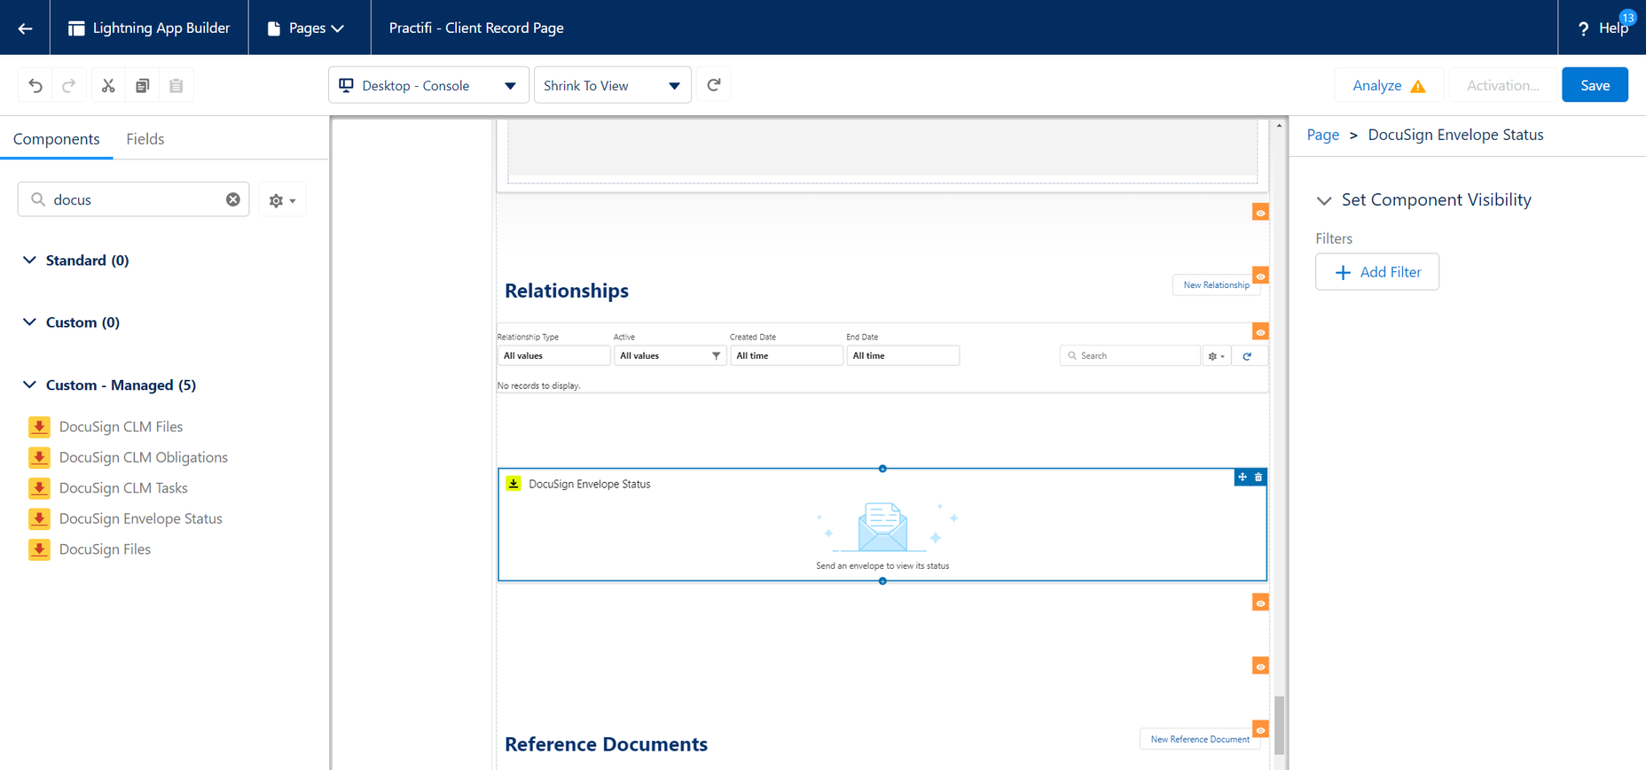Click visibility eye next to New Reference Document

1260,730
